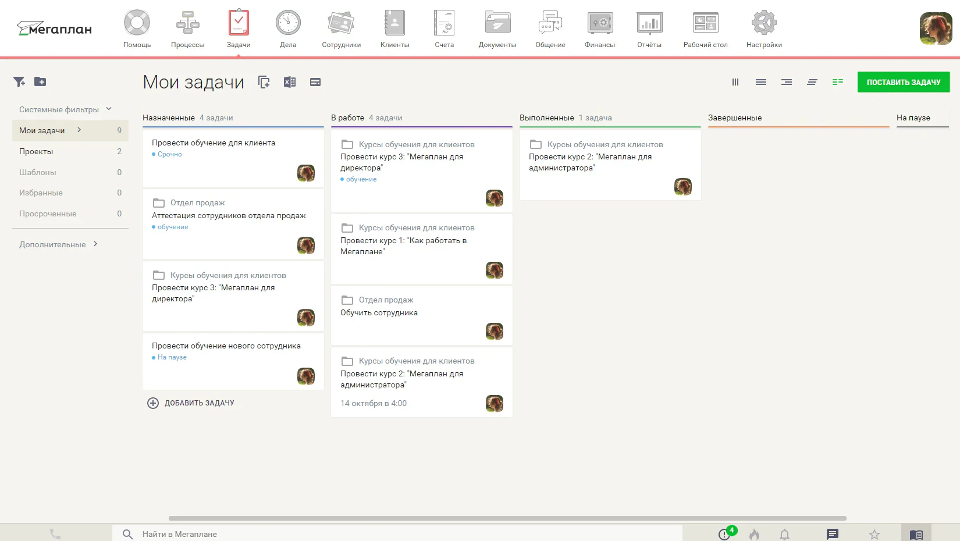Open the Общение section

click(x=550, y=29)
